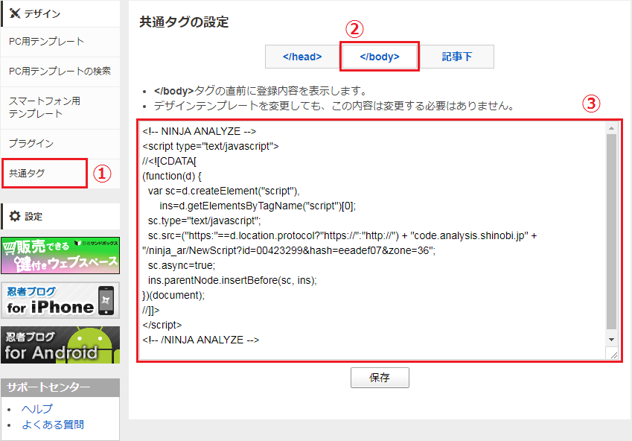Open the 販売できる鍵付きウェブスペース banner

point(60,256)
